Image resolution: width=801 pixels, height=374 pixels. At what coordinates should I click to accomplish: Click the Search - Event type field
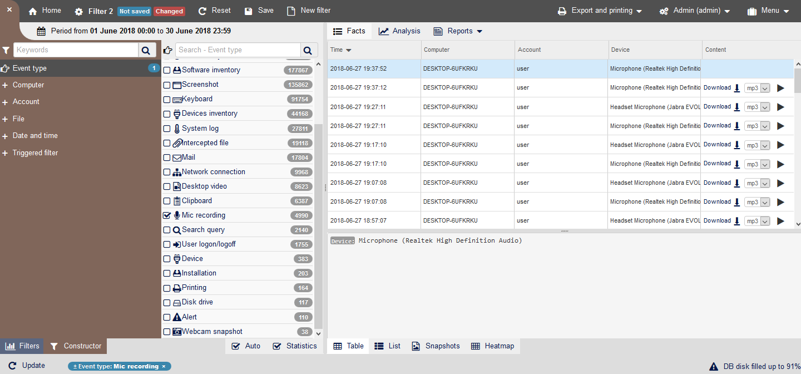pyautogui.click(x=238, y=50)
